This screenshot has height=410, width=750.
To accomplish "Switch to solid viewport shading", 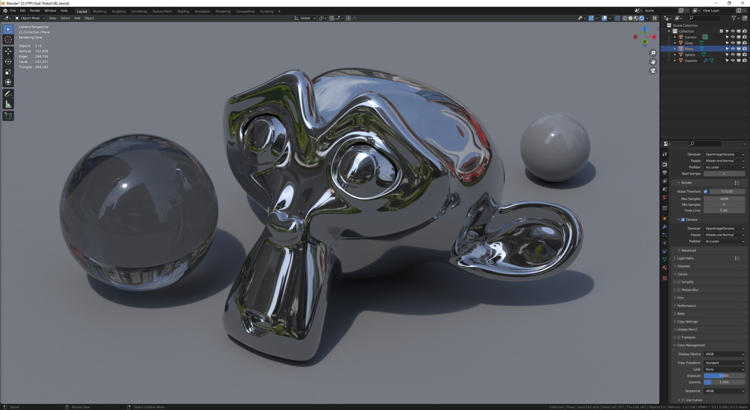I will [630, 18].
